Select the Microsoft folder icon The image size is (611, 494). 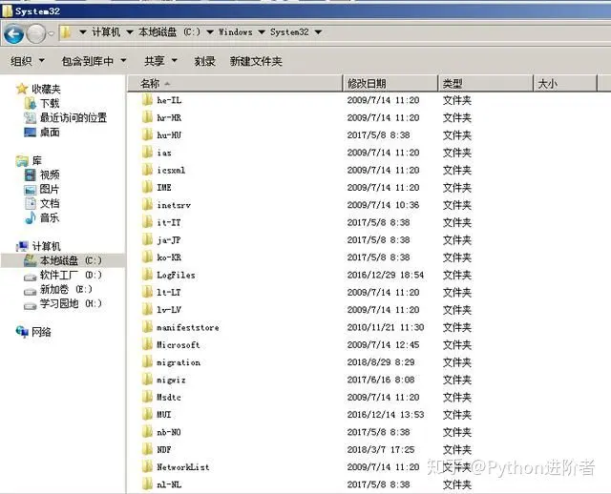pos(147,345)
